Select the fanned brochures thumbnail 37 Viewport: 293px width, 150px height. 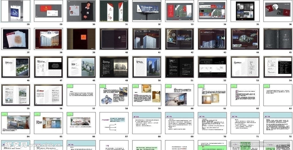pos(16,39)
